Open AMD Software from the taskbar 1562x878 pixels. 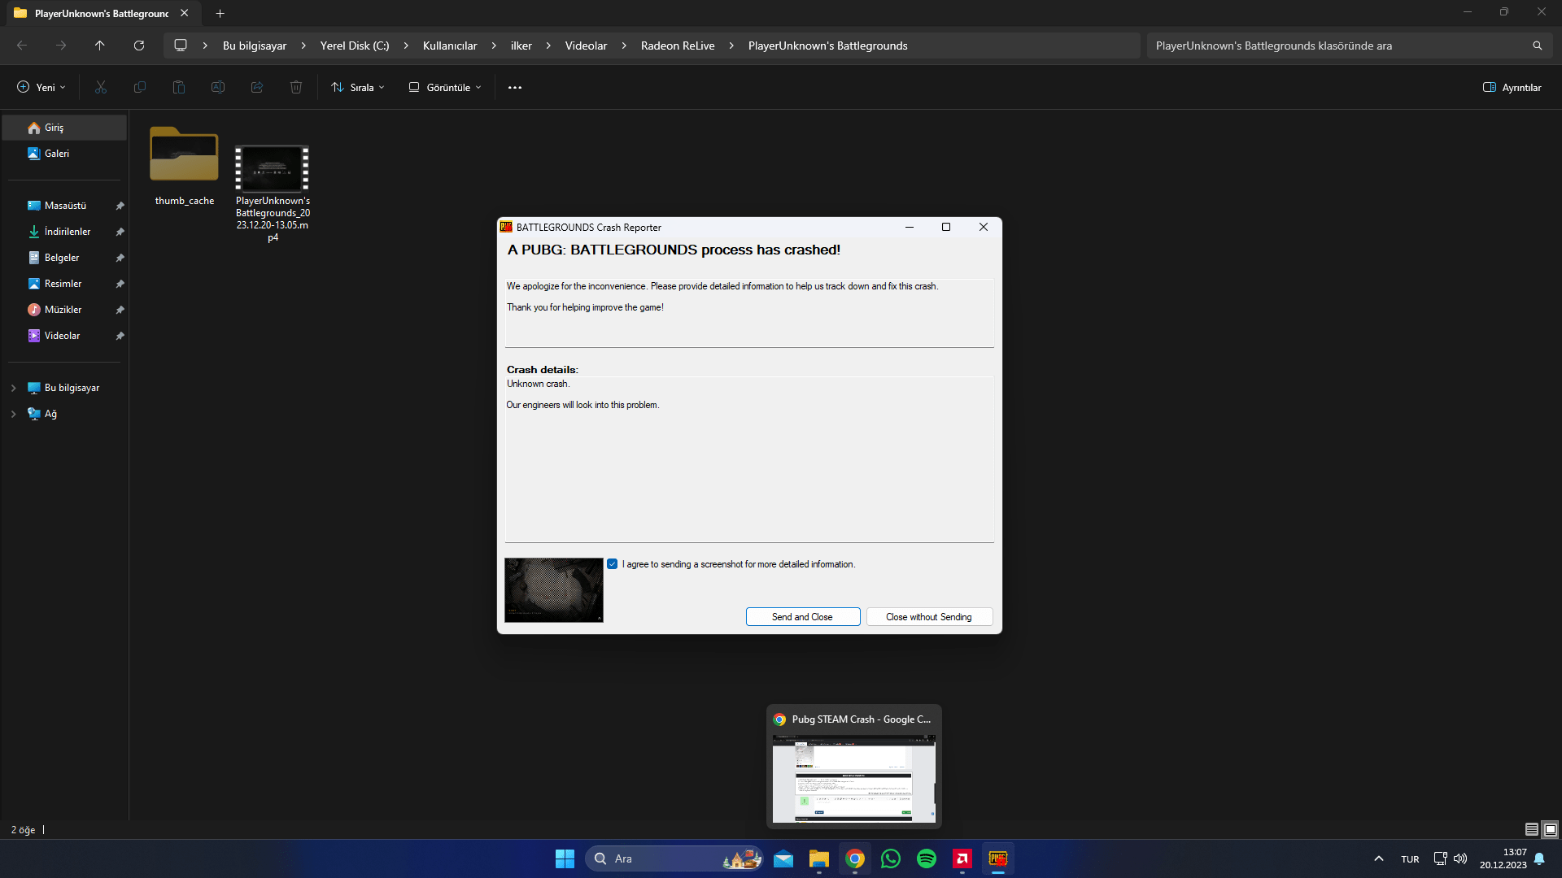pyautogui.click(x=962, y=858)
